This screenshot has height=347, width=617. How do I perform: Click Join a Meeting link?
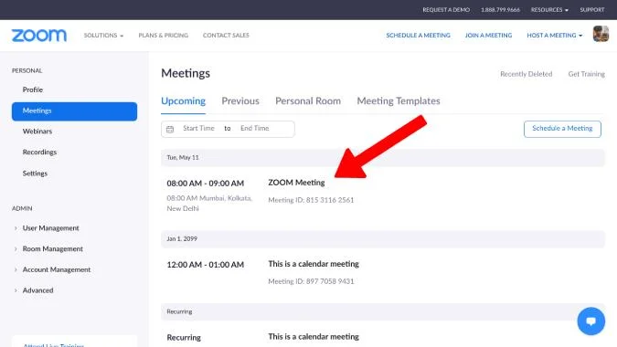tap(488, 36)
